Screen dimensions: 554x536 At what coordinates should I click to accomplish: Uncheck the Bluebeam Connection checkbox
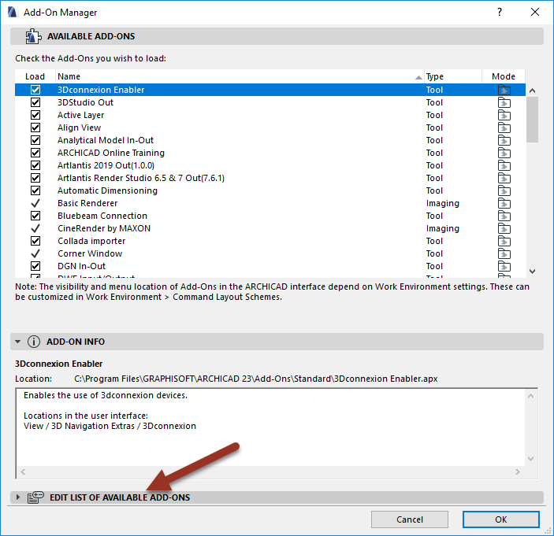coord(35,216)
